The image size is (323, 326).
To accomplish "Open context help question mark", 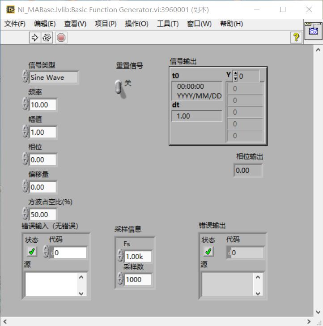I will [296, 38].
